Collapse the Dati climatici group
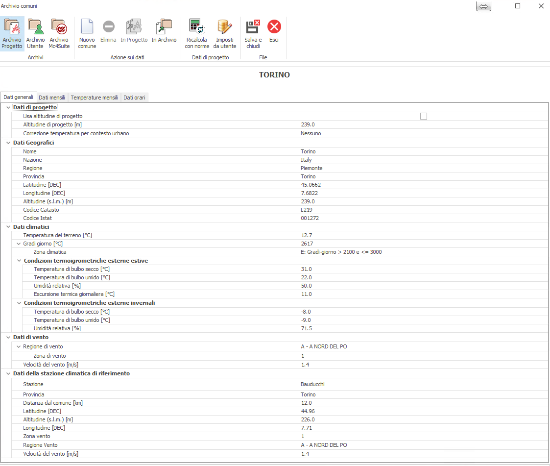The width and height of the screenshot is (550, 466). 8,227
